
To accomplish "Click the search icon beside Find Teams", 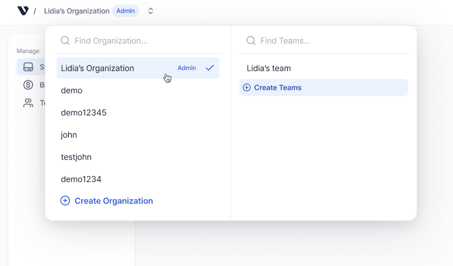I will 251,41.
